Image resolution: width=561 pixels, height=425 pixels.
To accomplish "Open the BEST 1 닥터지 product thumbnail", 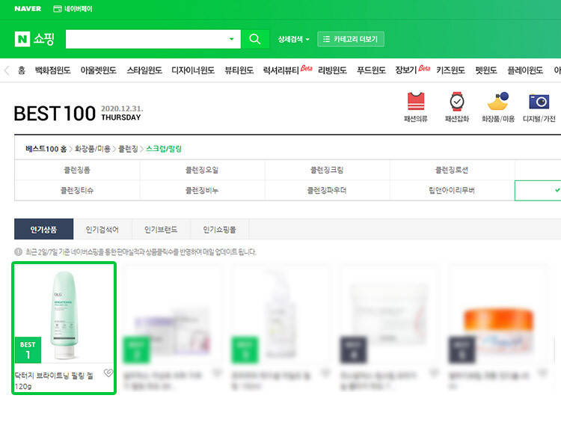I will (64, 314).
